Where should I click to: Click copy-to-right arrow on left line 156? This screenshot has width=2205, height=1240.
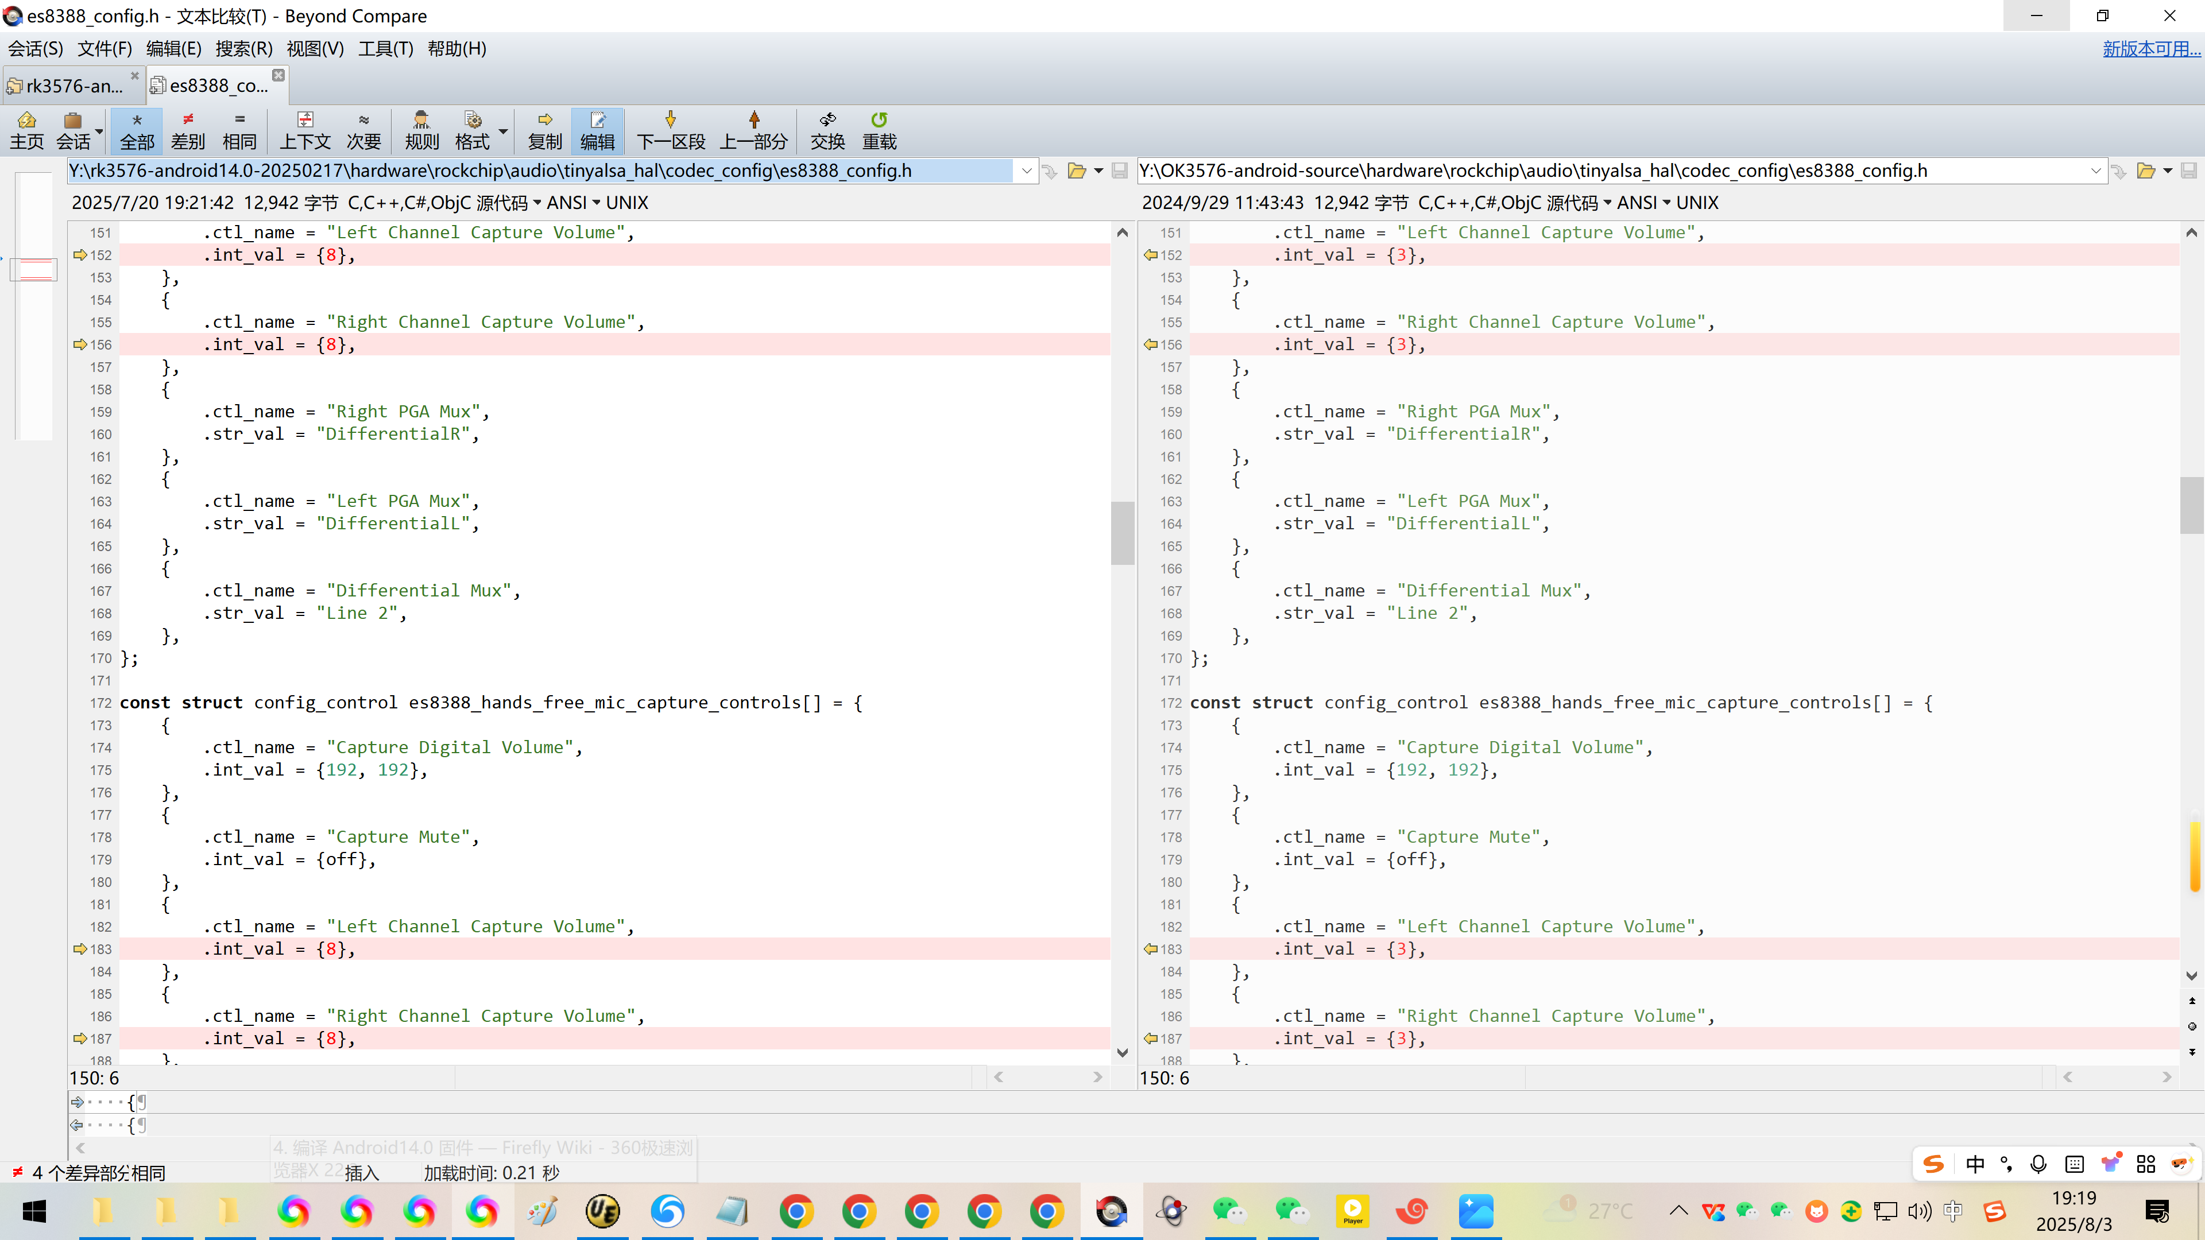(80, 344)
